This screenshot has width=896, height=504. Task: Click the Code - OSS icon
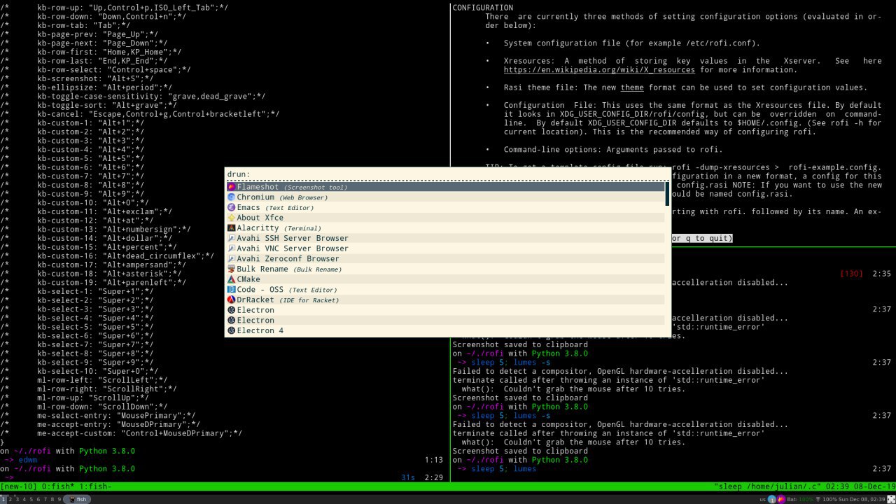point(231,289)
